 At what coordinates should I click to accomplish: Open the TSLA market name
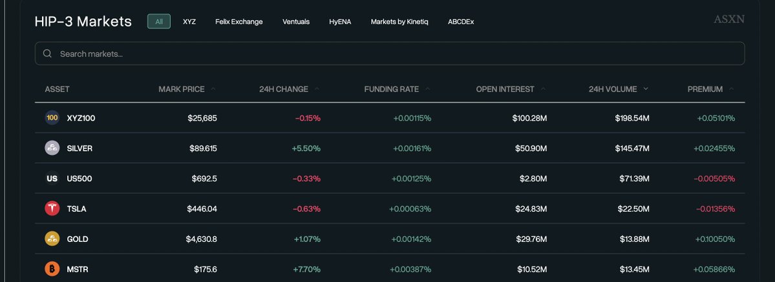(x=77, y=209)
